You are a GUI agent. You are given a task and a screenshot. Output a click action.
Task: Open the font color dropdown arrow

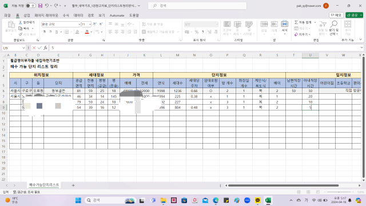click(91, 32)
